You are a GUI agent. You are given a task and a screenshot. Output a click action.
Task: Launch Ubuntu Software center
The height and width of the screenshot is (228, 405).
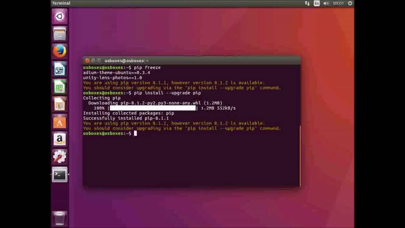(x=59, y=122)
